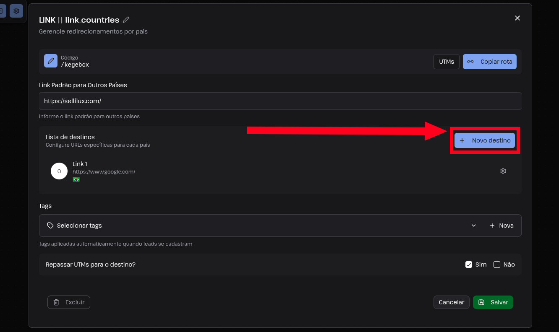559x332 pixels.
Task: Expand the Selecionar tags dropdown chevron
Action: pyautogui.click(x=474, y=226)
